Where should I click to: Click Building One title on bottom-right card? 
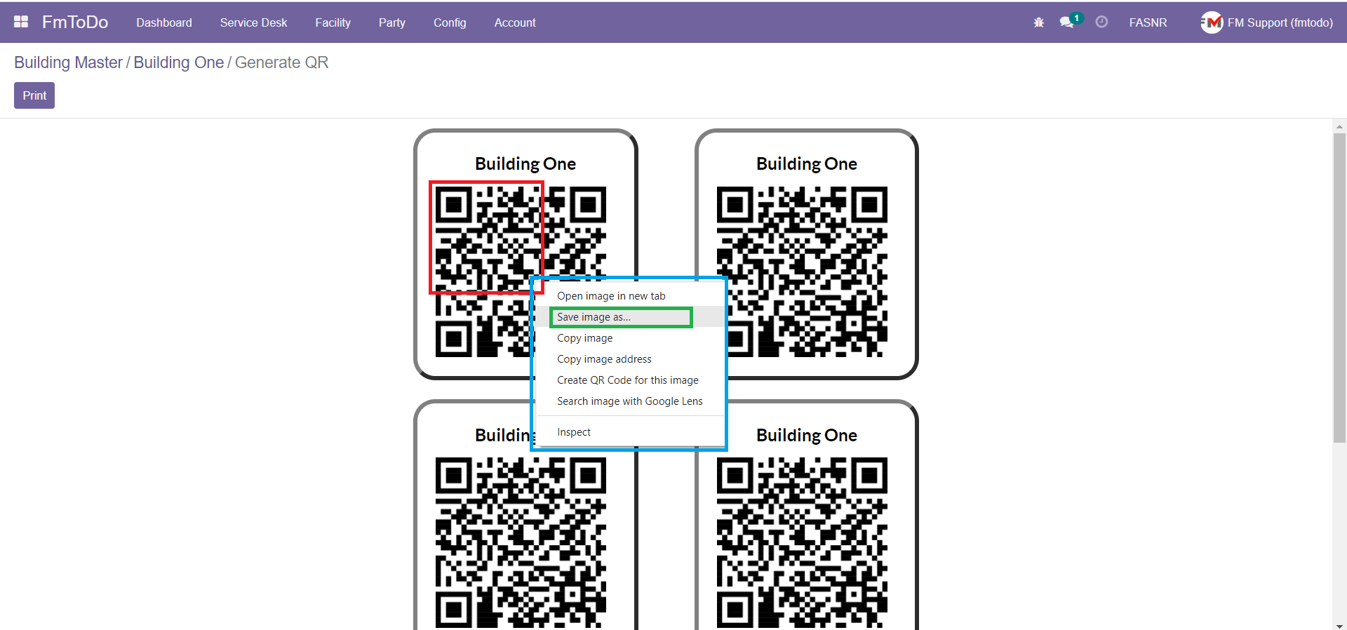pos(807,436)
